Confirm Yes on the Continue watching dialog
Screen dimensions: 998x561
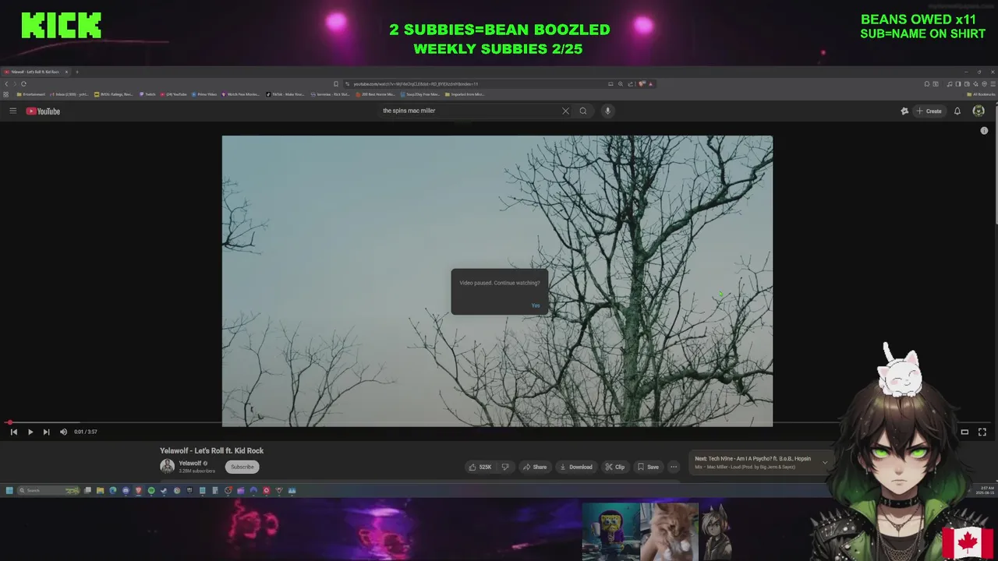click(x=536, y=305)
